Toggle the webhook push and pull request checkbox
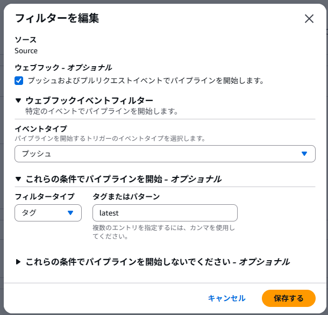The image size is (328, 315). point(19,81)
